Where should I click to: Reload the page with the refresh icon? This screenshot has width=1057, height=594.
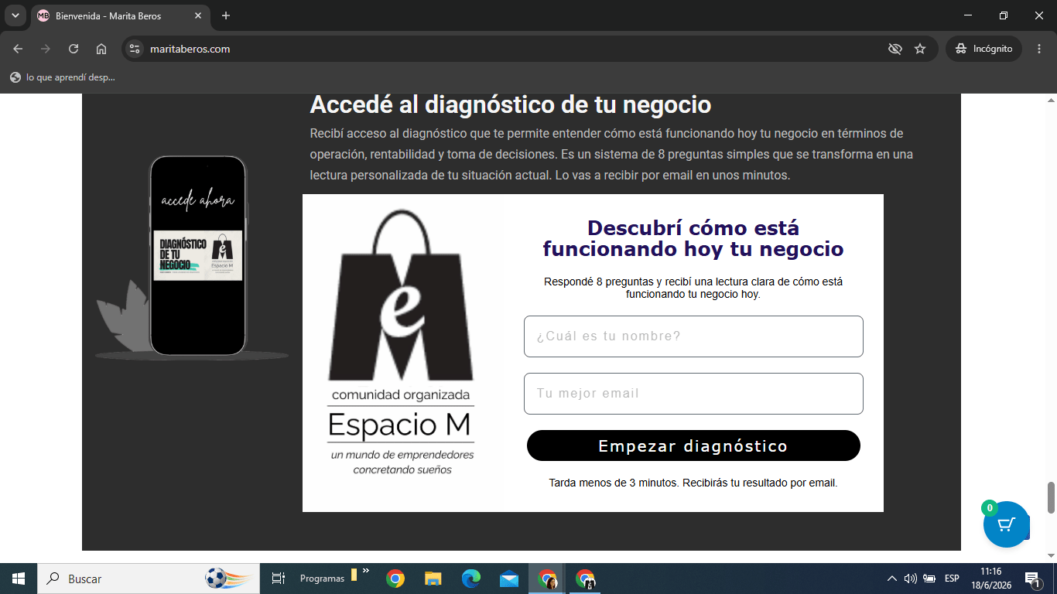74,49
